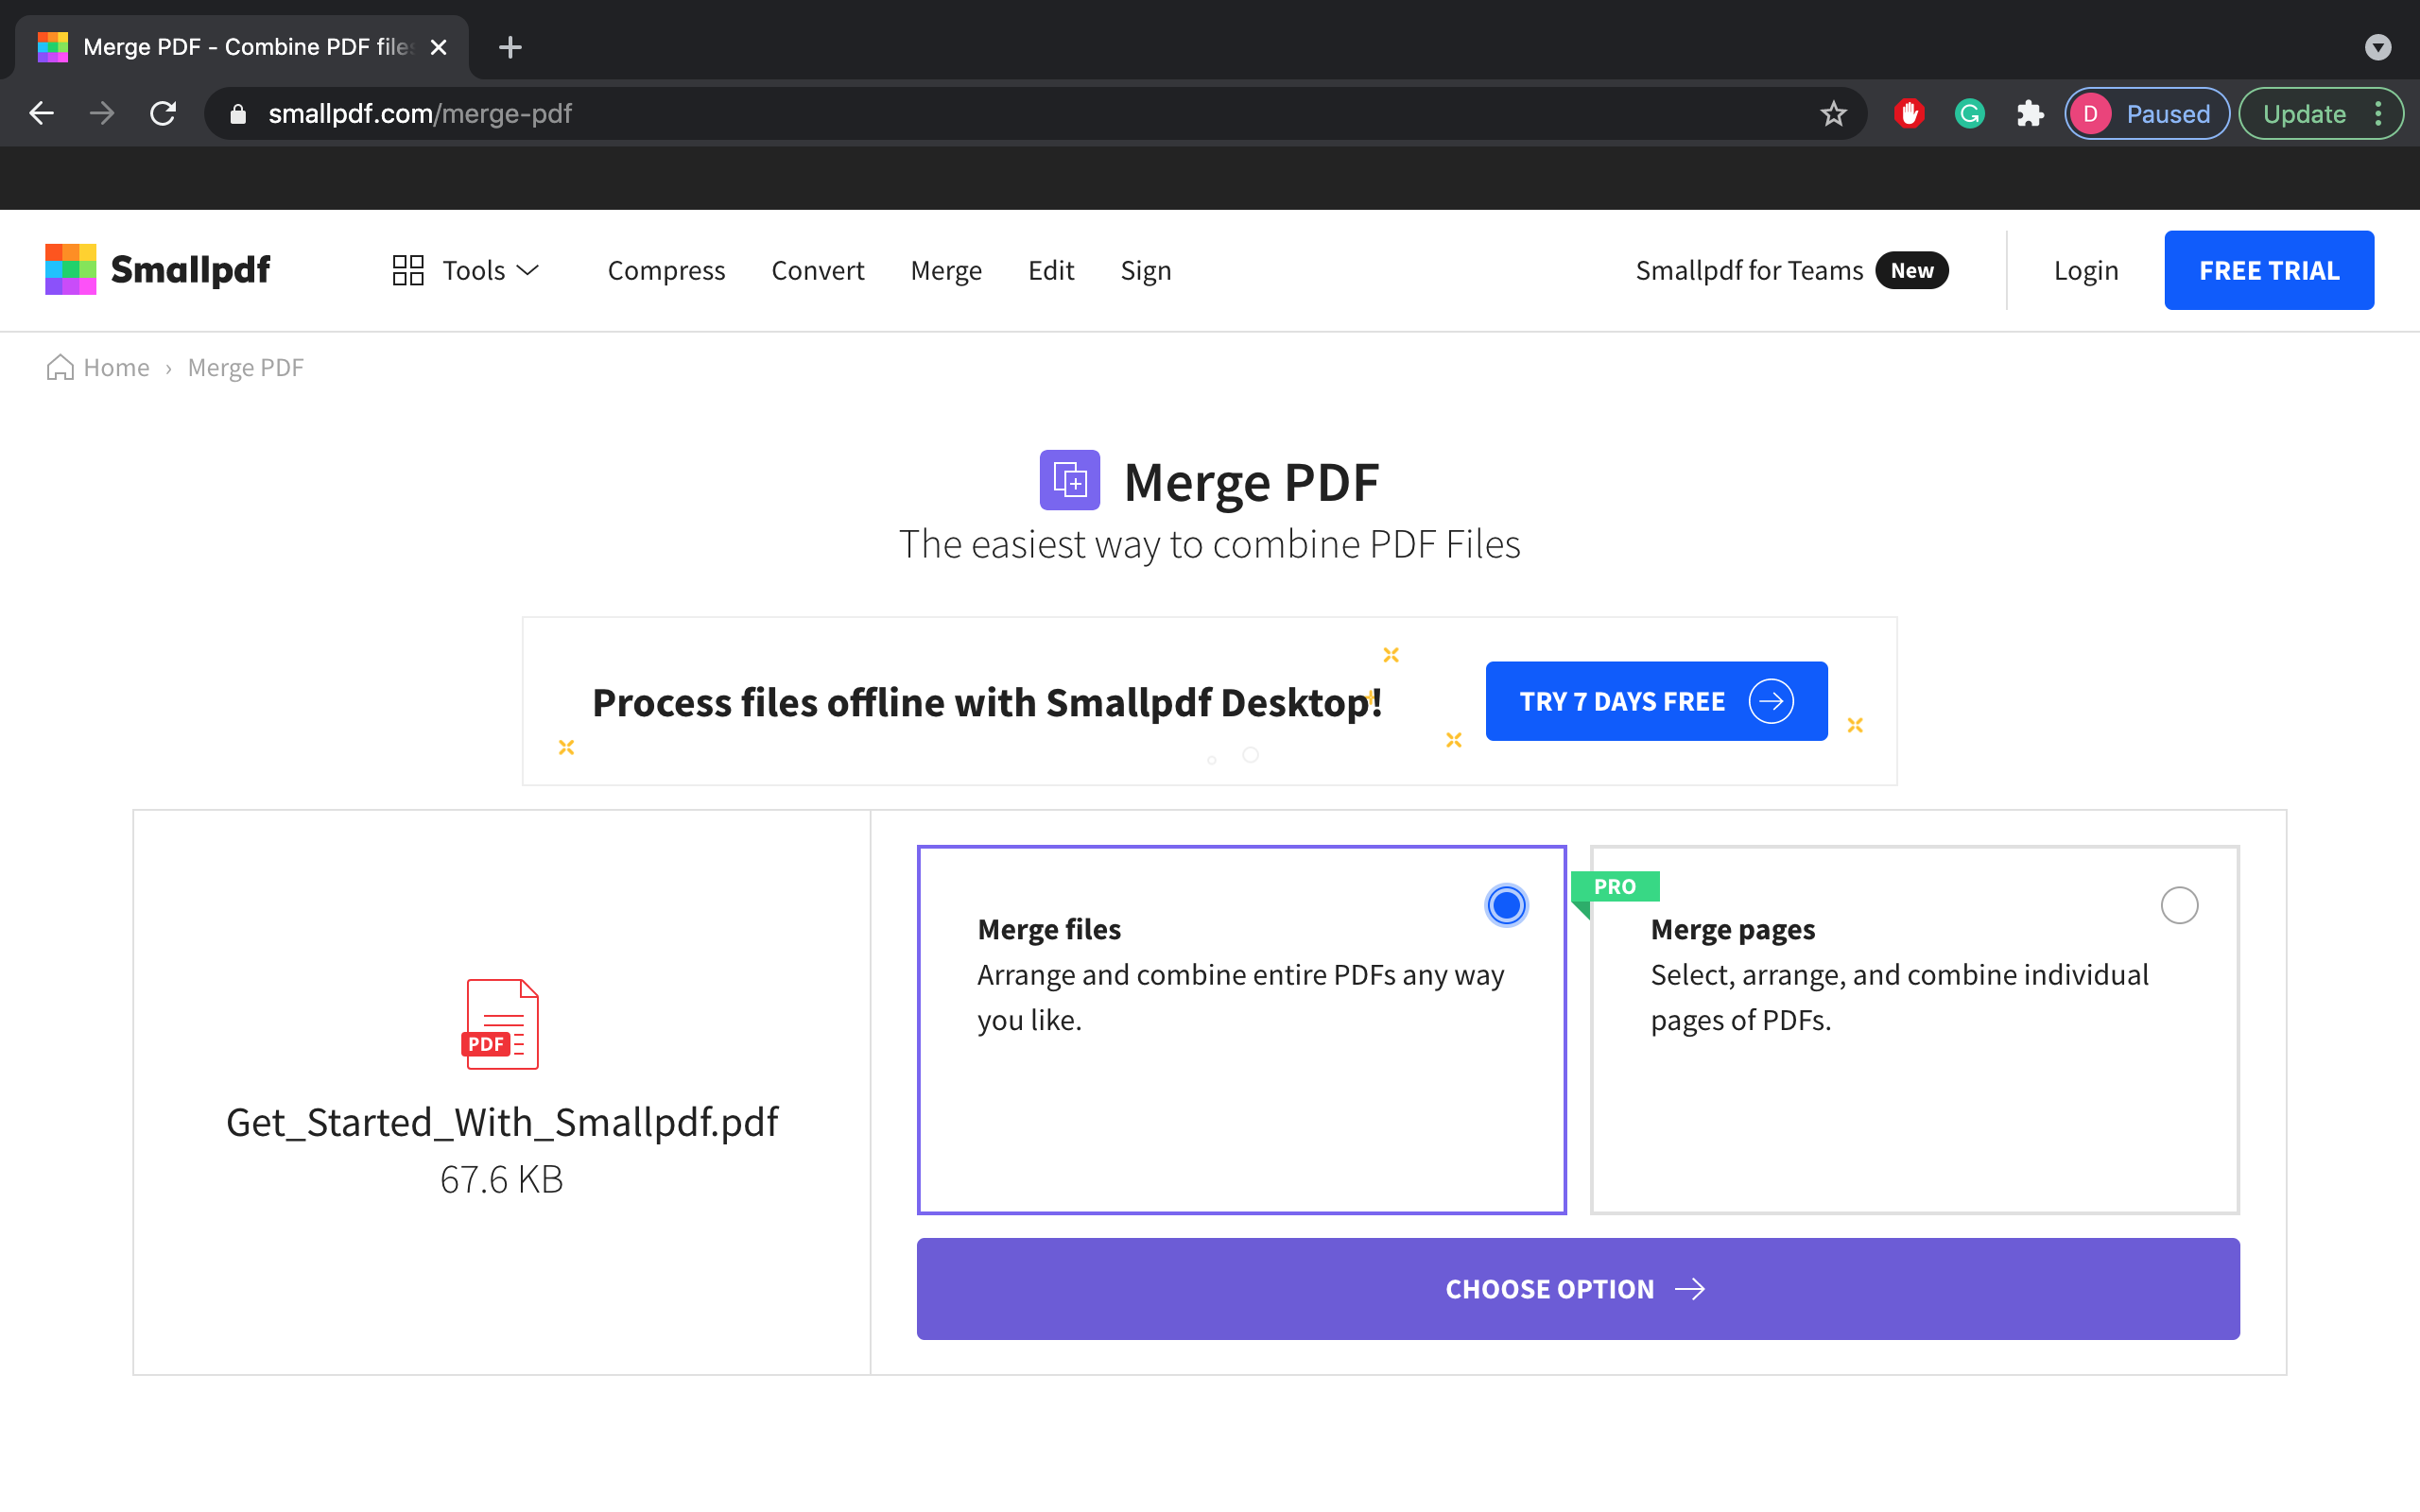
Task: Select the Merge files radio button
Action: 1506,905
